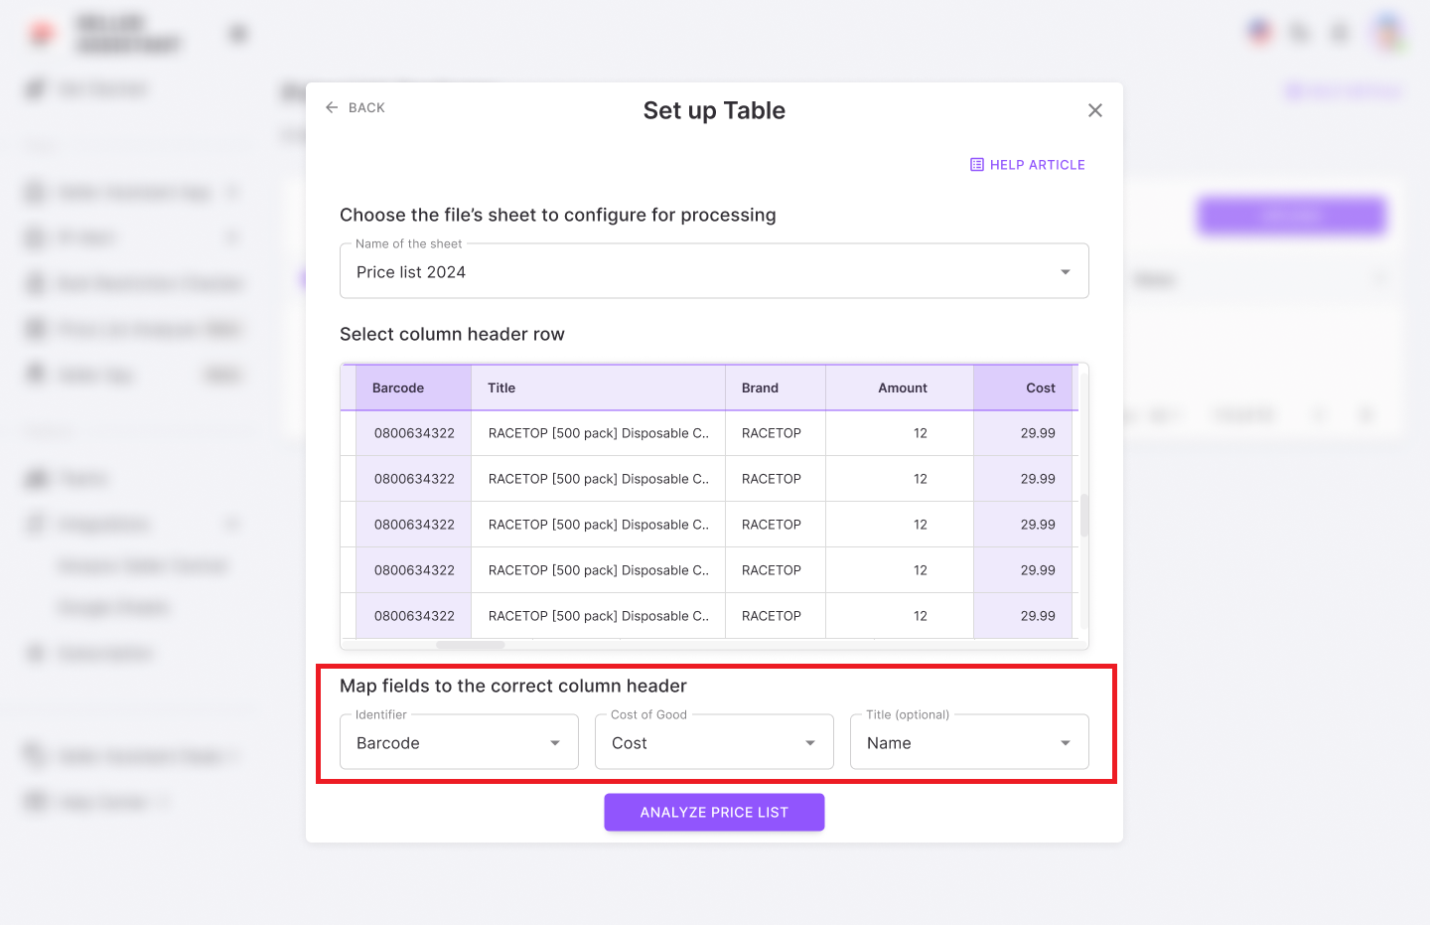Open the HELP ARTICLE link
Screen dimensions: 1430x925
click(1037, 165)
